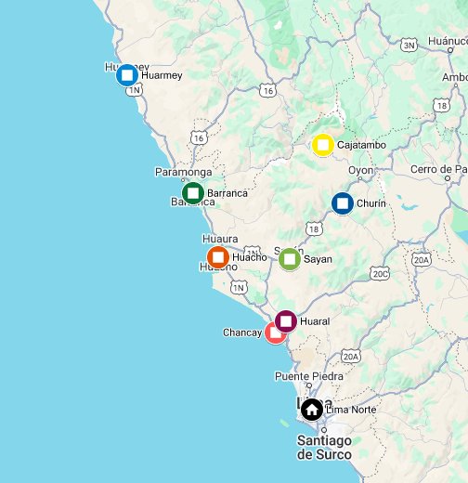This screenshot has height=483, width=468.
Task: Select the orange Huacho marker
Action: (x=218, y=257)
